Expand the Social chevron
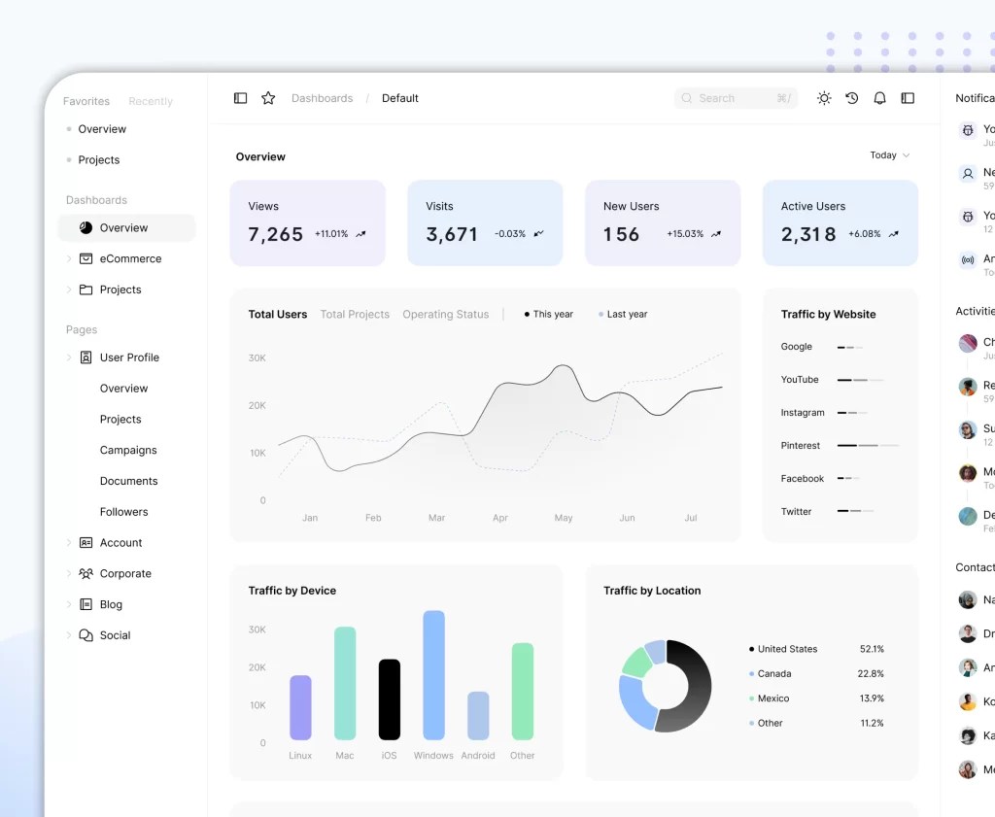995x817 pixels. tap(69, 635)
